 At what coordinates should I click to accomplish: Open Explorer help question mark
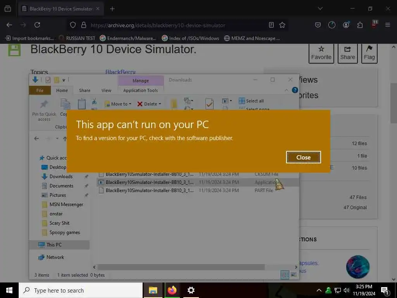click(x=295, y=90)
